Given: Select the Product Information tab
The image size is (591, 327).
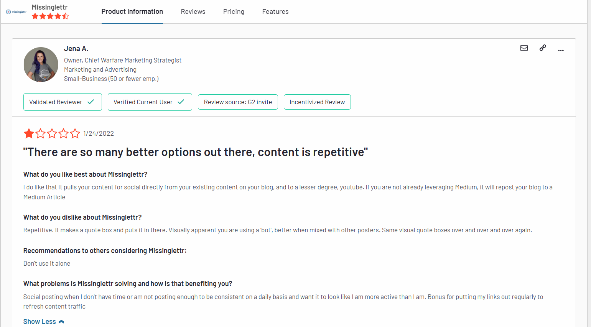Looking at the screenshot, I should (132, 12).
